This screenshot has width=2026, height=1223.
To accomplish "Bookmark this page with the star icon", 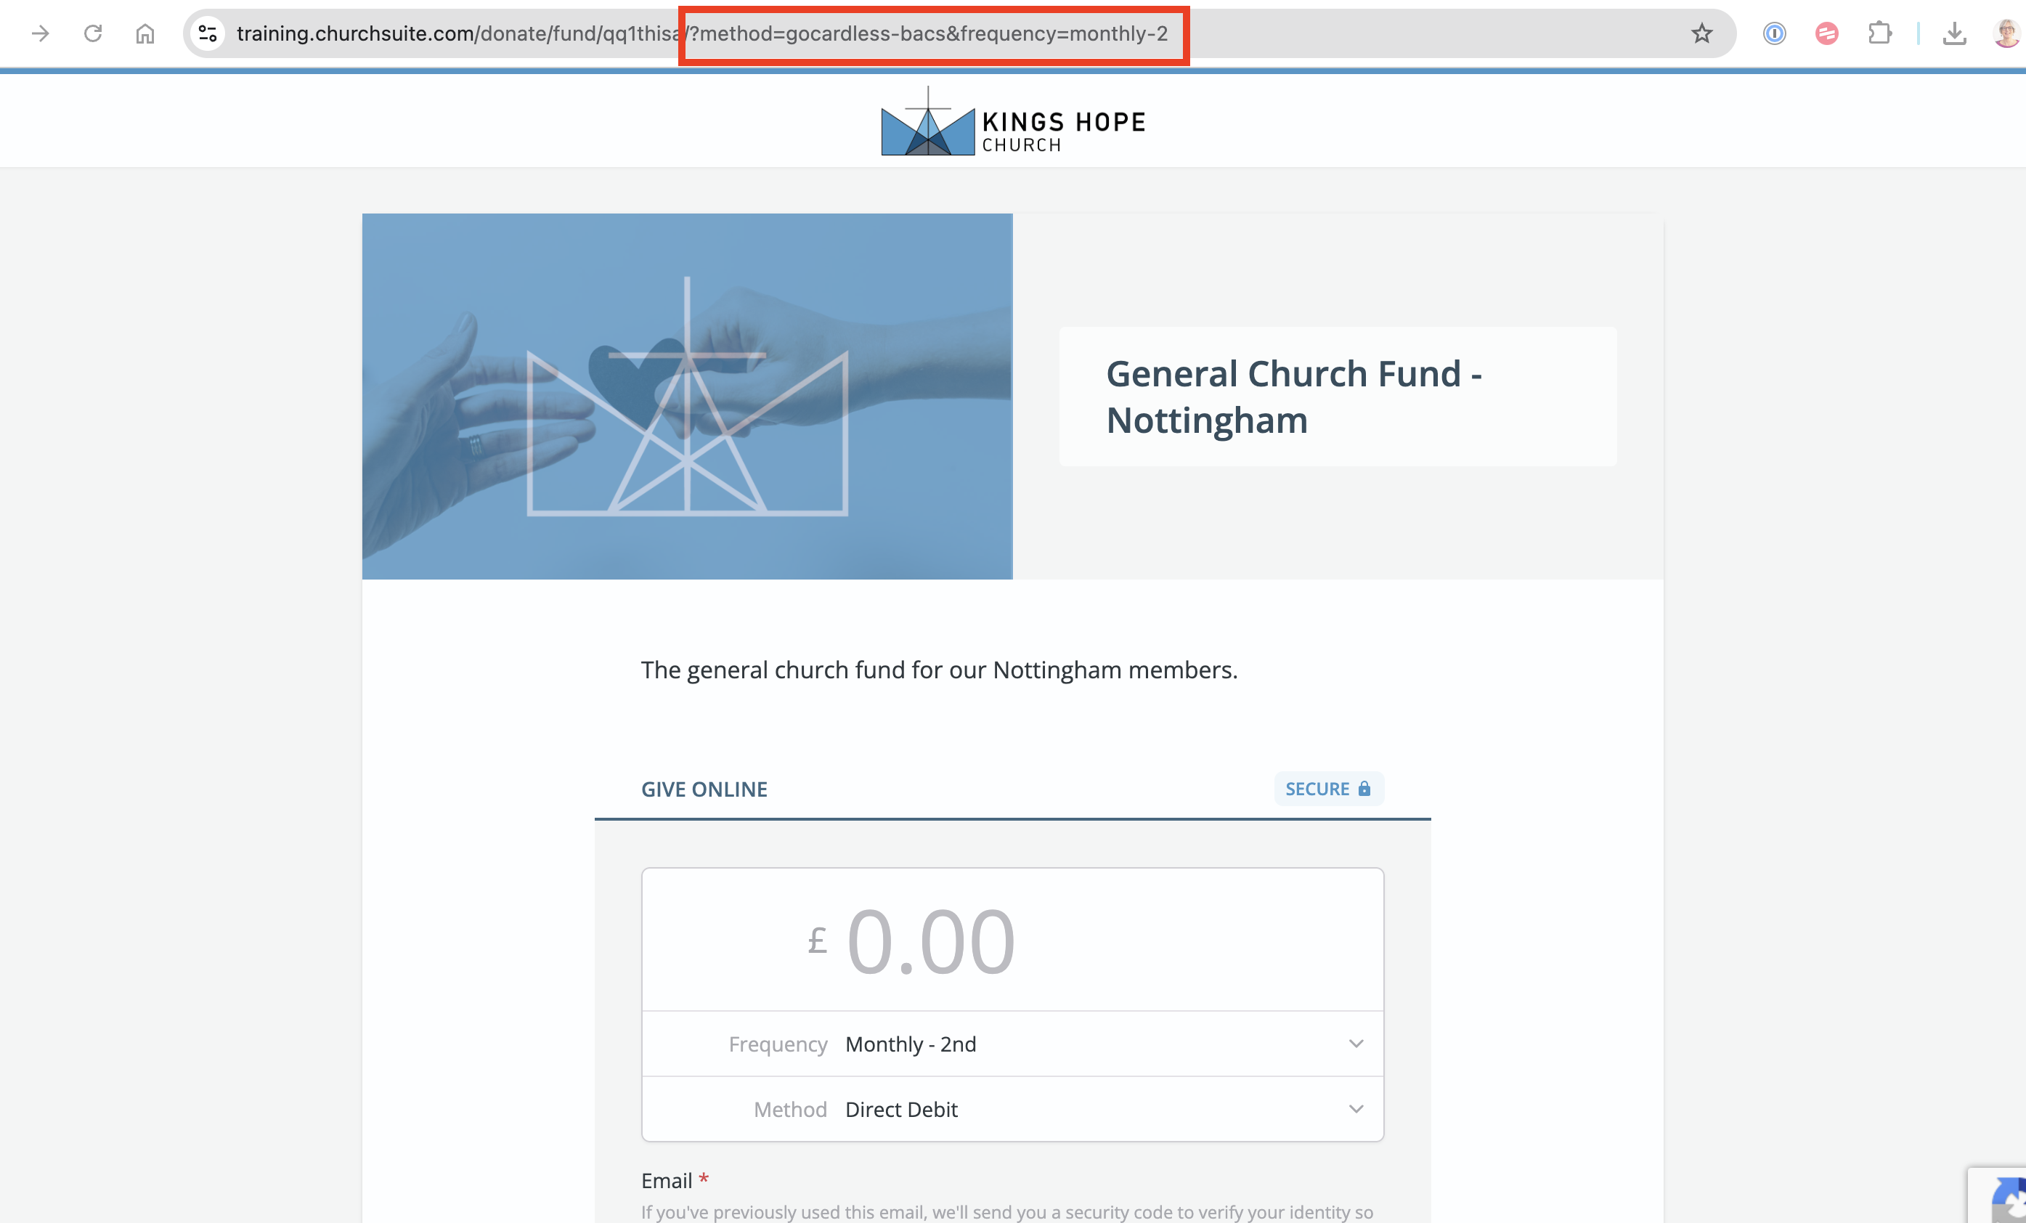I will pos(1701,33).
